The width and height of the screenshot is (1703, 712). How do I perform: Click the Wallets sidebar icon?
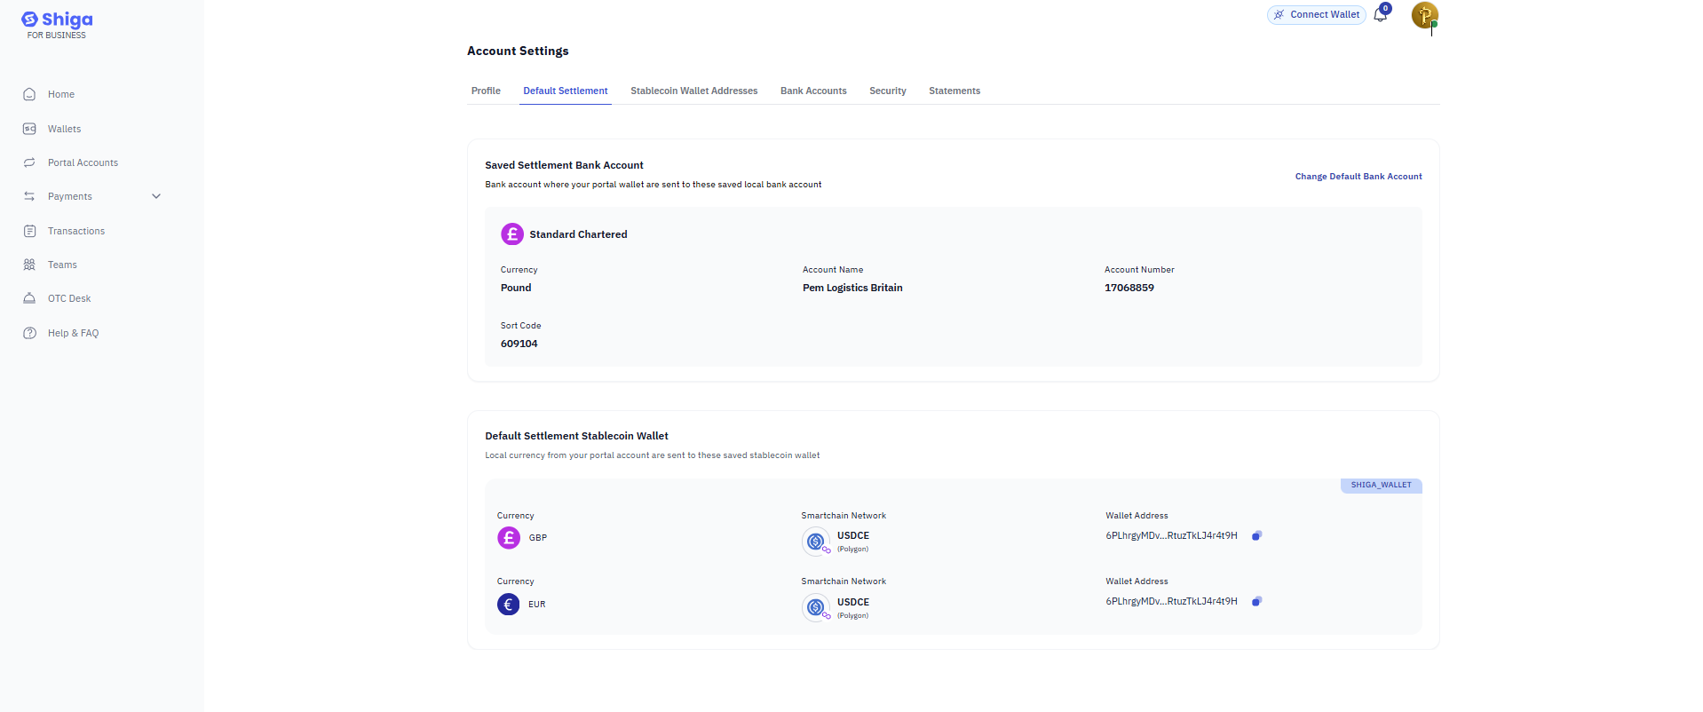[29, 129]
